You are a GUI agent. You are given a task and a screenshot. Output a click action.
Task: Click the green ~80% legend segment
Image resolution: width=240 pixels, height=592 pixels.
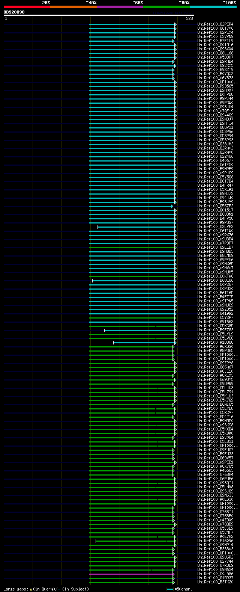[x=166, y=7]
